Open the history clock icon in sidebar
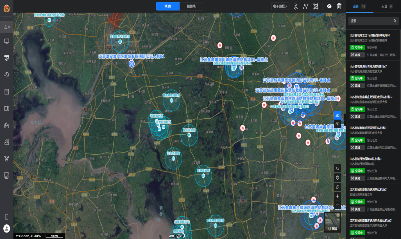Viewport: 401px width, 239px height. tap(6, 75)
